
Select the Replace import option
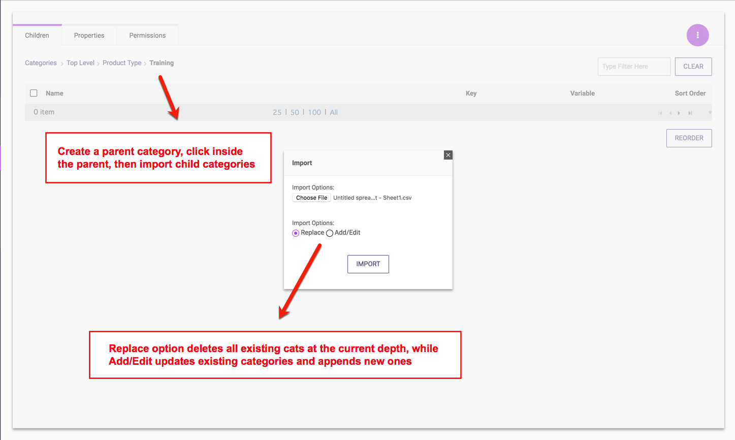pyautogui.click(x=296, y=233)
